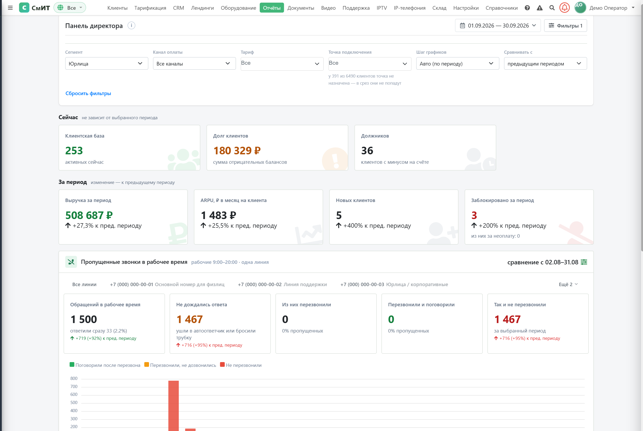This screenshot has width=643, height=431.
Task: Open the Клиенты menu
Action: tap(118, 8)
